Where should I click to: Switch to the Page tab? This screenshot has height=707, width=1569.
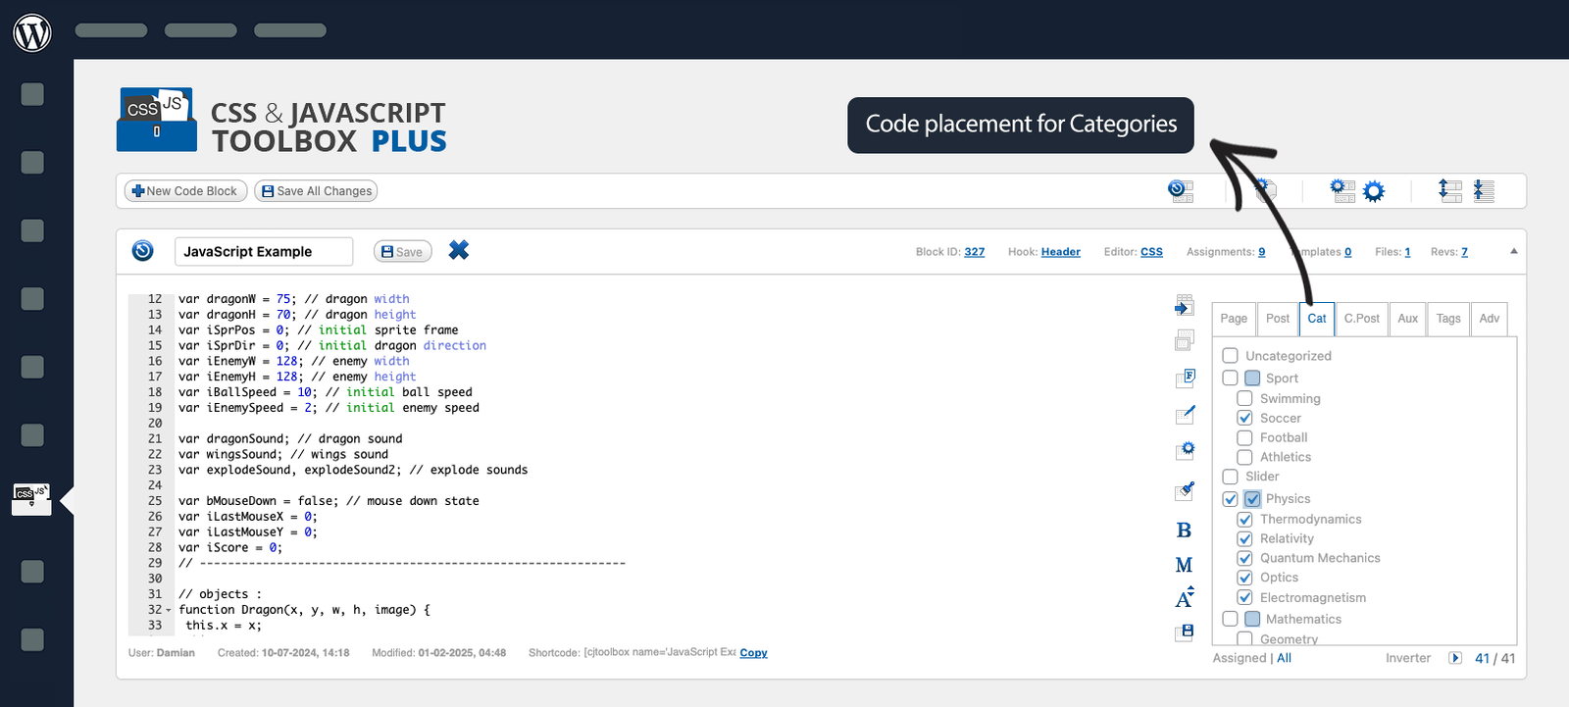(1234, 319)
